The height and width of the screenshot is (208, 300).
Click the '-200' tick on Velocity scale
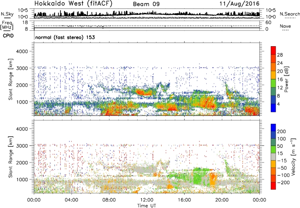283,182
